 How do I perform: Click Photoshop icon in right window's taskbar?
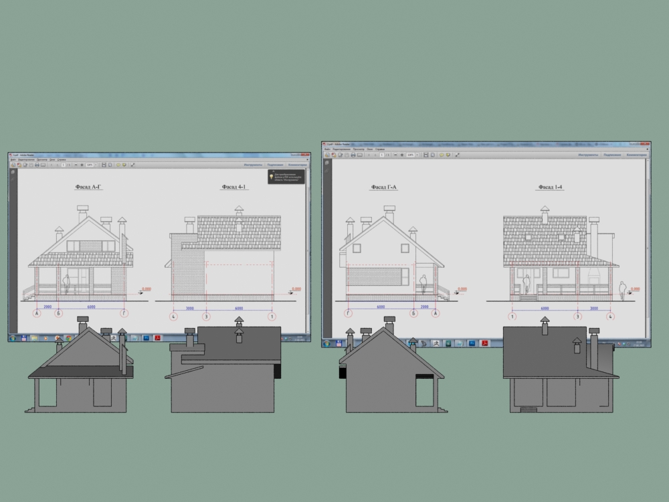click(x=472, y=343)
